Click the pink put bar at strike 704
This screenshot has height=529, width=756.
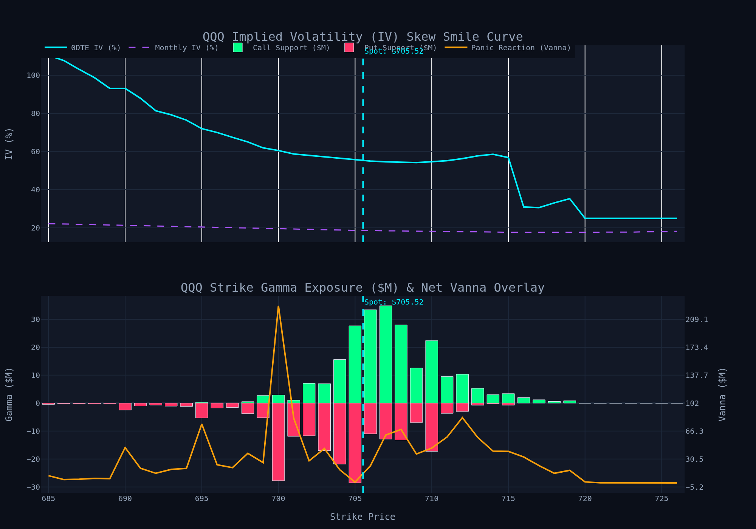(x=340, y=433)
